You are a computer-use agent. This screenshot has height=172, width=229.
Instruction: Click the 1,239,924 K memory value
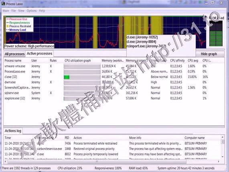point(109,66)
